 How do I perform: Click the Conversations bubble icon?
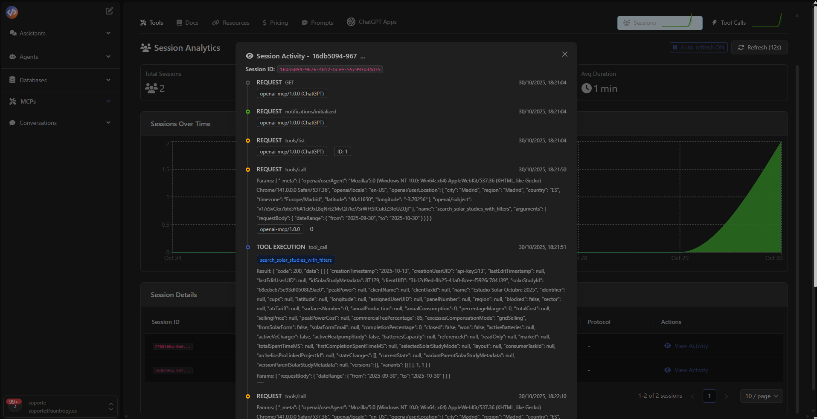click(x=12, y=123)
